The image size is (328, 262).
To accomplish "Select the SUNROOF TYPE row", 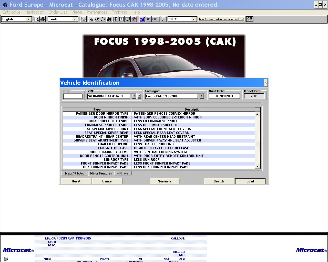I will pyautogui.click(x=159, y=160).
